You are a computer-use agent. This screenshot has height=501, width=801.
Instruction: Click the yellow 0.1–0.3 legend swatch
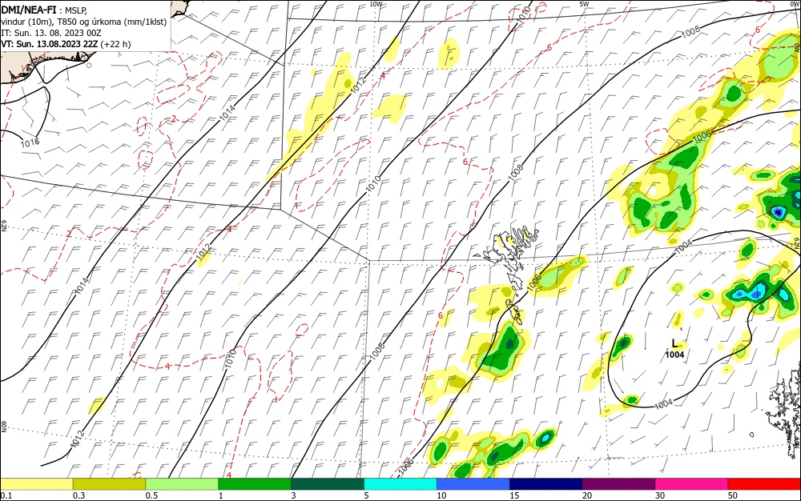[x=37, y=484]
